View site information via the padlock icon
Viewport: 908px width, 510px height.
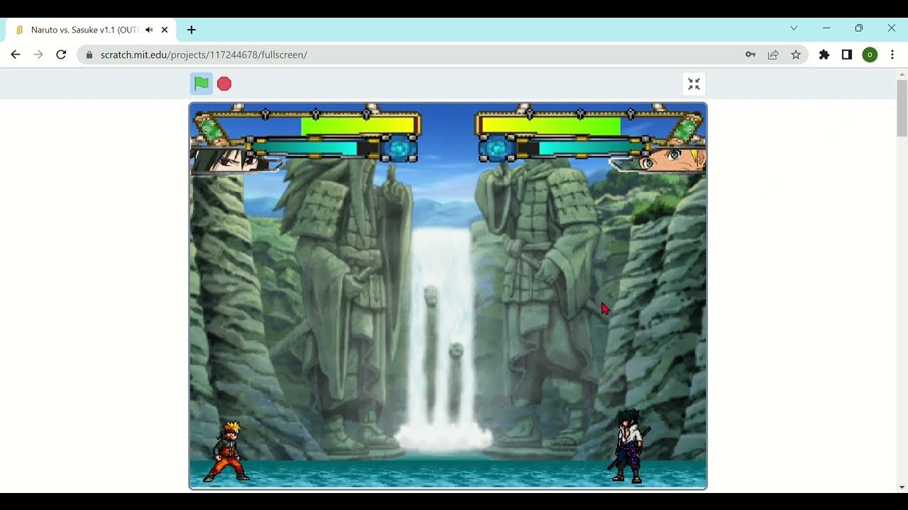pyautogui.click(x=89, y=55)
